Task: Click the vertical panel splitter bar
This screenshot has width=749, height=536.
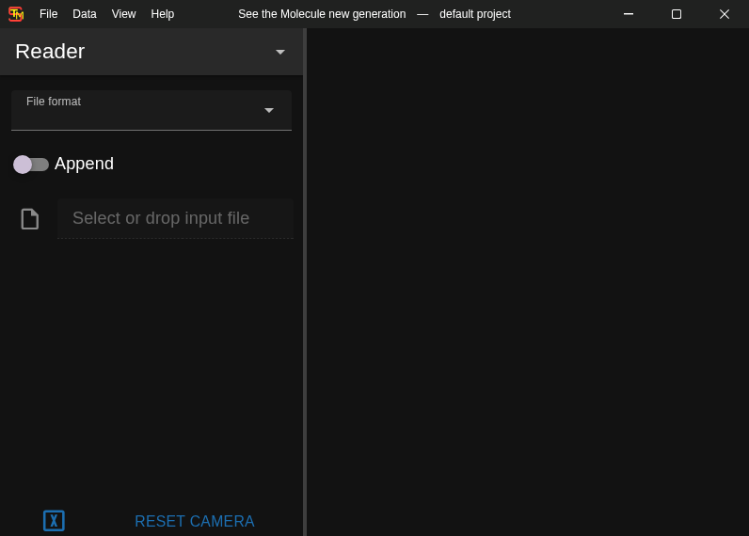Action: point(305,281)
